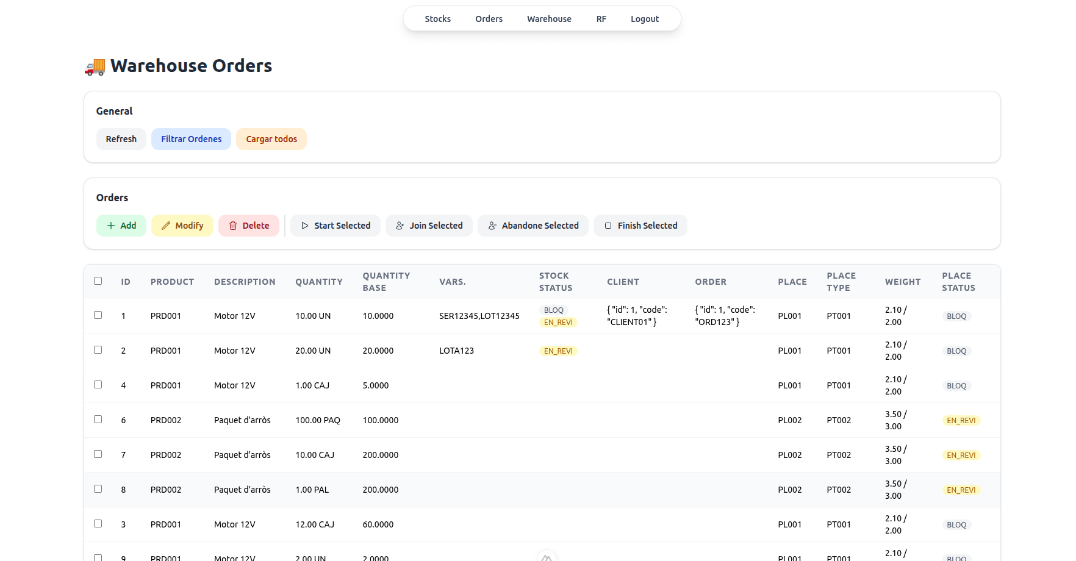
Task: Open the RF navigation item
Action: click(601, 19)
